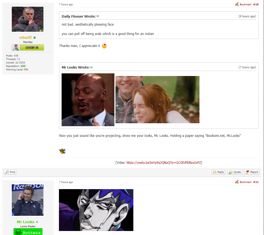Click 'Daily Flosser Wrote:' quote header
This screenshot has width=264, height=235.
click(78, 16)
